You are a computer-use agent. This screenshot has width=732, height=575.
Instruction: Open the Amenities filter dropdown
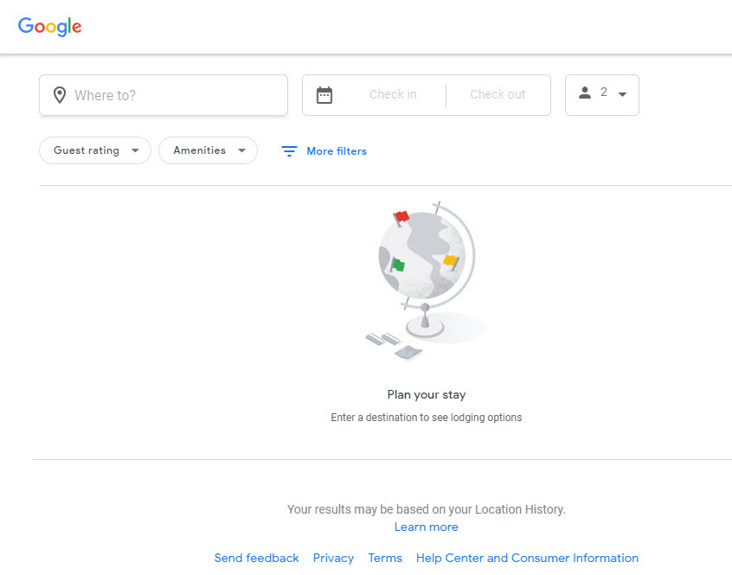tap(208, 150)
